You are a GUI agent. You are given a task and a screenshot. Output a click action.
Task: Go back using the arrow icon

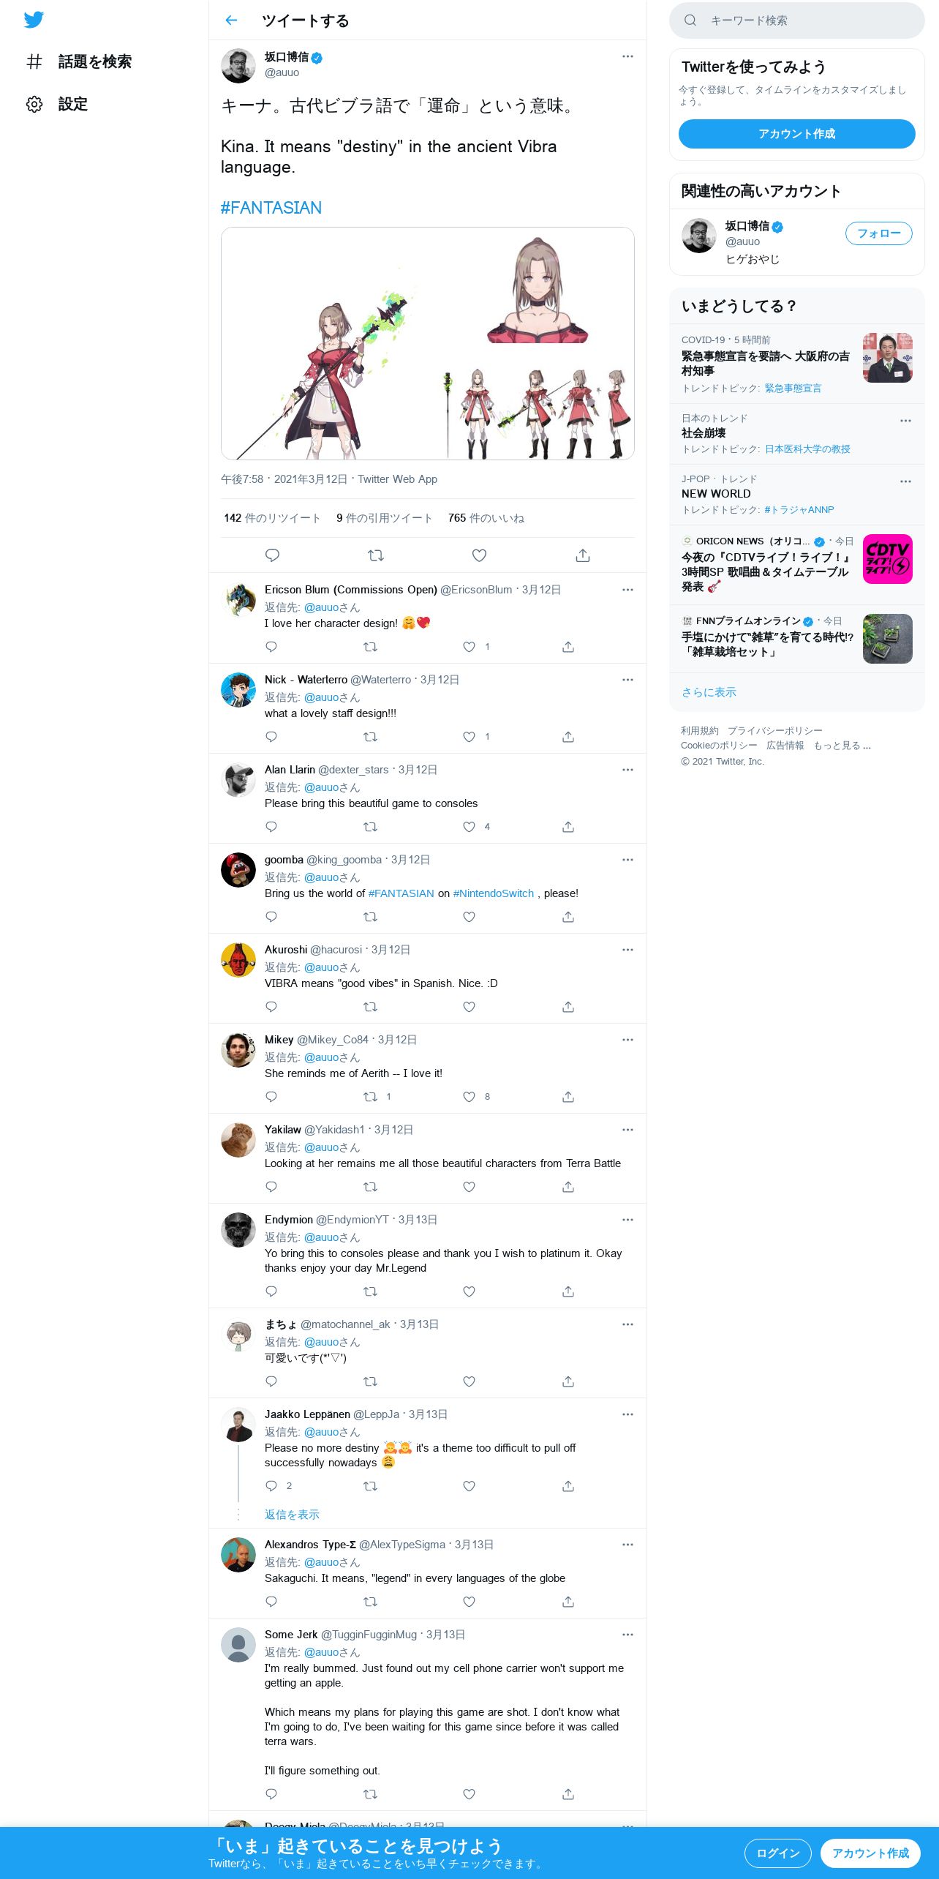click(232, 20)
